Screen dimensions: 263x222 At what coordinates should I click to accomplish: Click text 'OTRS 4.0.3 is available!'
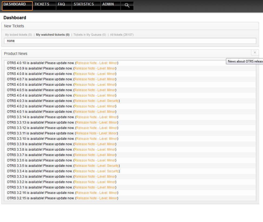click(25, 101)
